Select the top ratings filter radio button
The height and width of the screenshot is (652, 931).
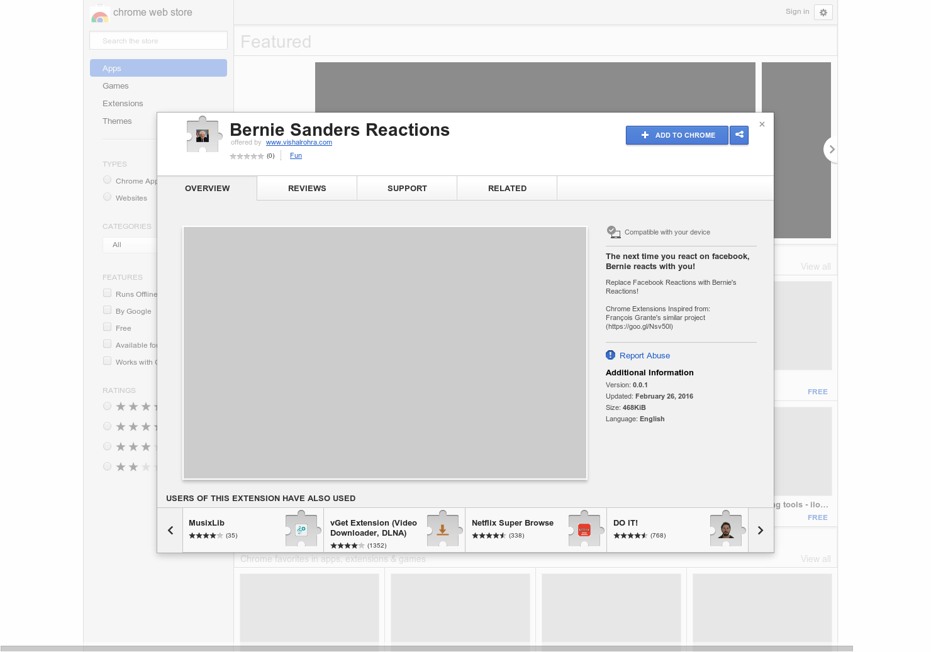(107, 406)
